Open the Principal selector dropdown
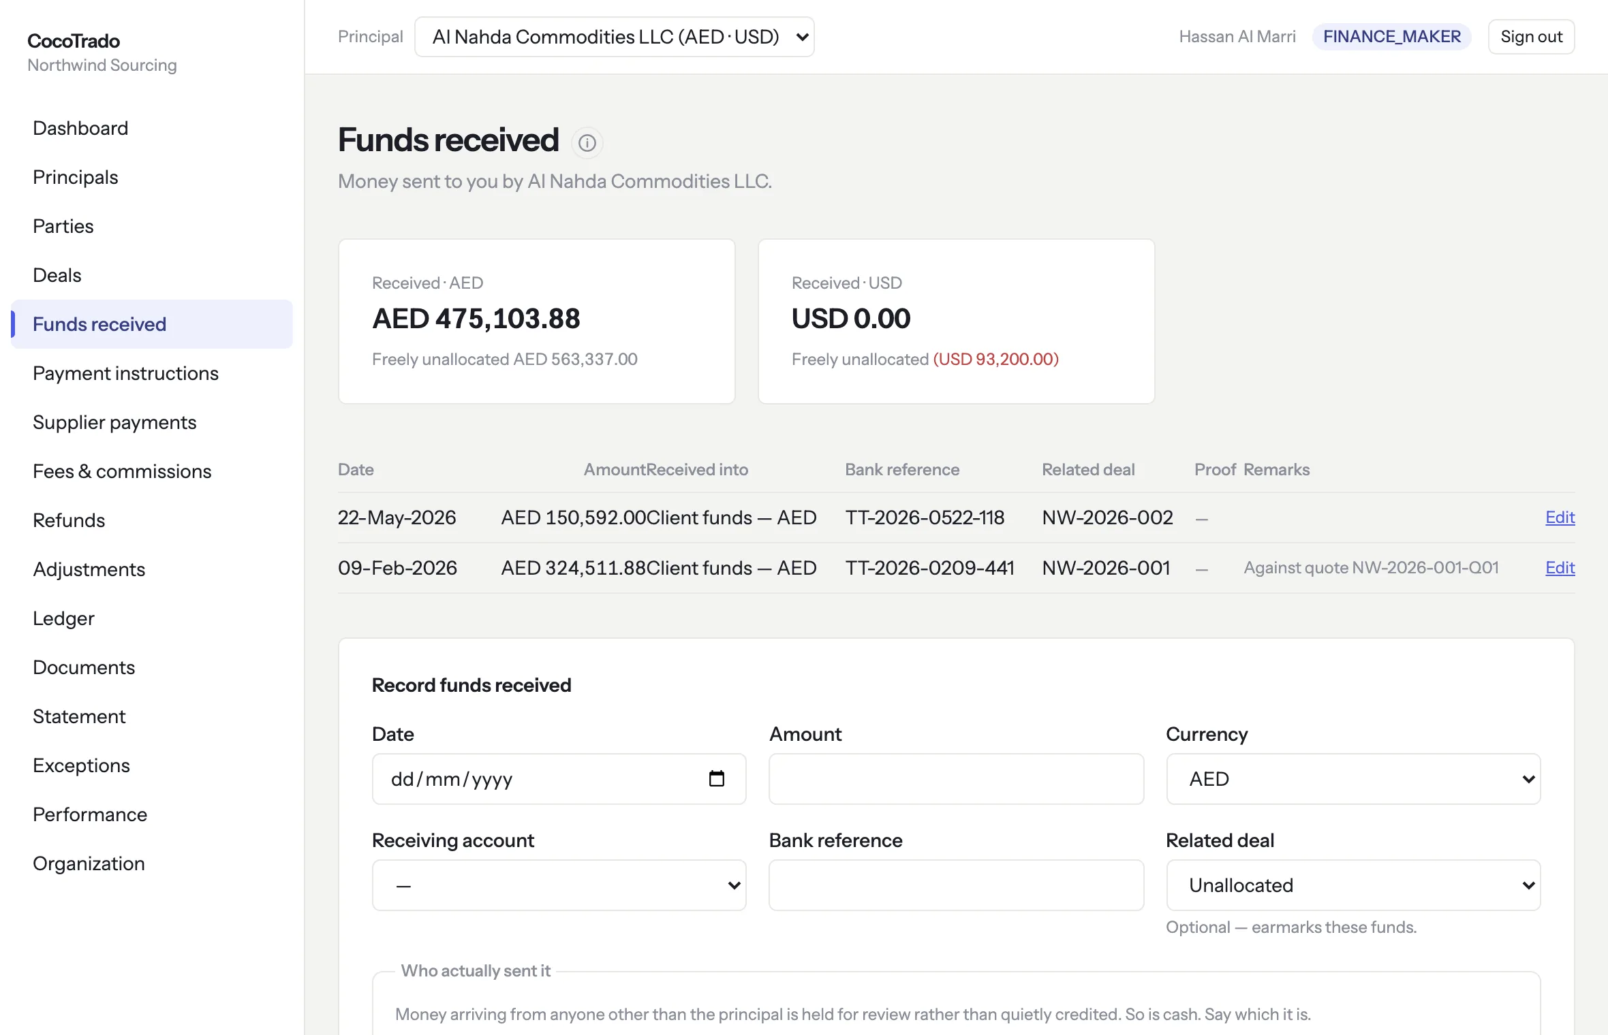This screenshot has width=1608, height=1035. (x=614, y=37)
